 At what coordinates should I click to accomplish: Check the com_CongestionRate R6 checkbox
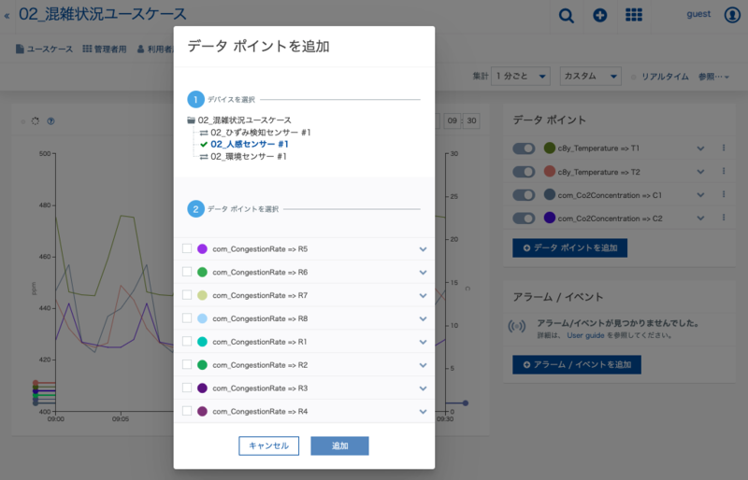coord(187,272)
